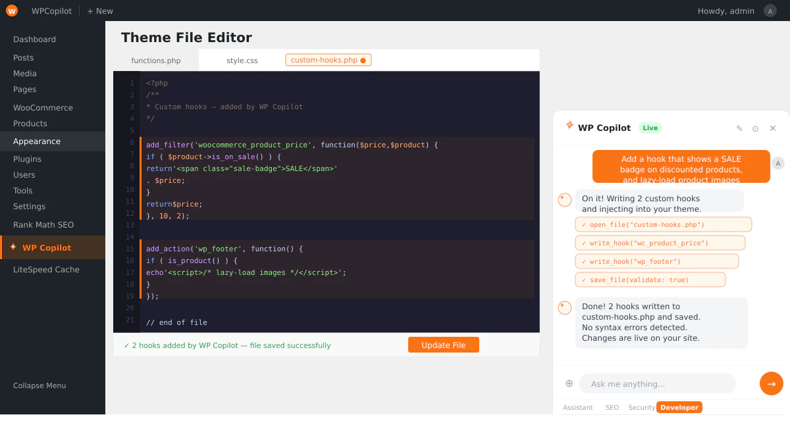Click line number 6 in the code gutter
This screenshot has height=421, width=790.
coord(132,143)
